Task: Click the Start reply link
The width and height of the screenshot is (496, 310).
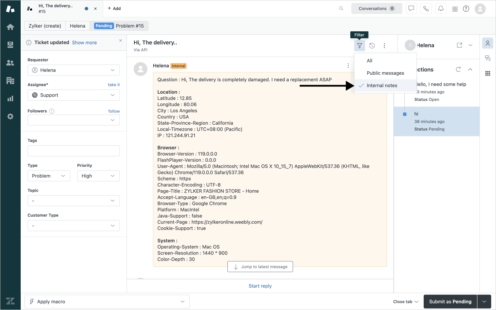Action: 260,286
